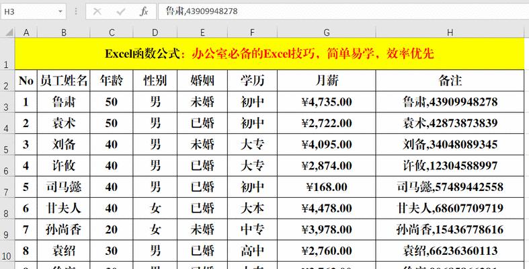Viewport: 529px width, 269px height.
Task: Select remark cell 孙尚香,15436778616
Action: pos(450,229)
